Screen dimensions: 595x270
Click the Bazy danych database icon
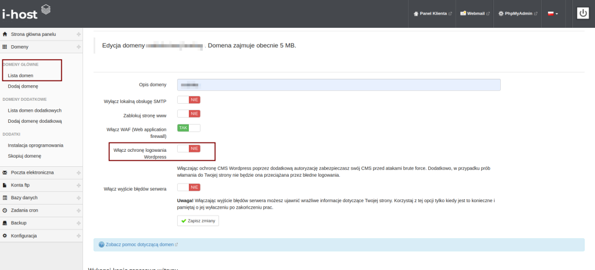(x=5, y=198)
